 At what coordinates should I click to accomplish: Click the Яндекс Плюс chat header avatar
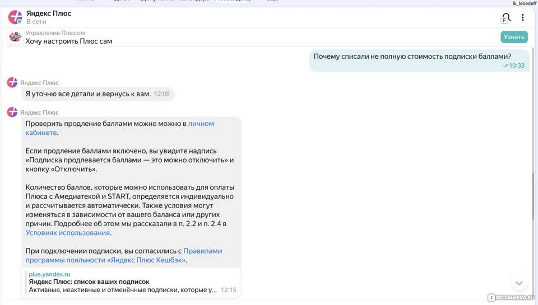tap(15, 17)
